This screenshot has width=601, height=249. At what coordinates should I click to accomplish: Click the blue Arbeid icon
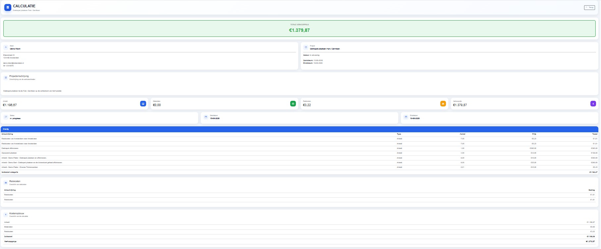[x=143, y=104]
